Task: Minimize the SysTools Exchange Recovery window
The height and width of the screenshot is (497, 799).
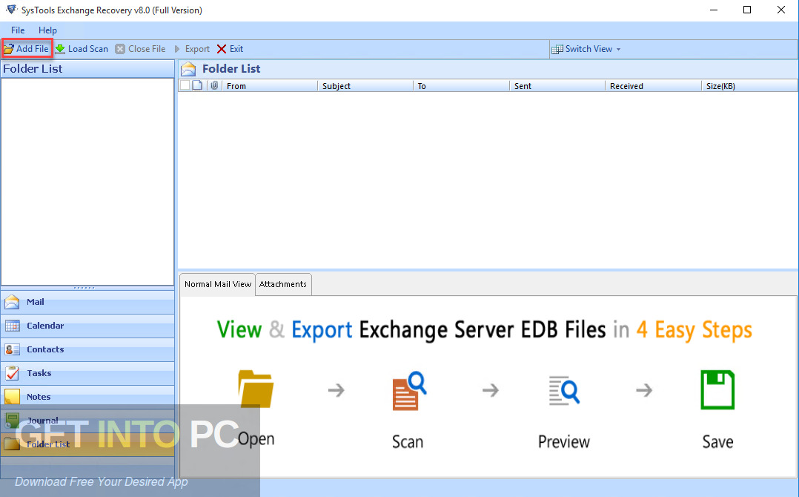Action: pos(713,10)
